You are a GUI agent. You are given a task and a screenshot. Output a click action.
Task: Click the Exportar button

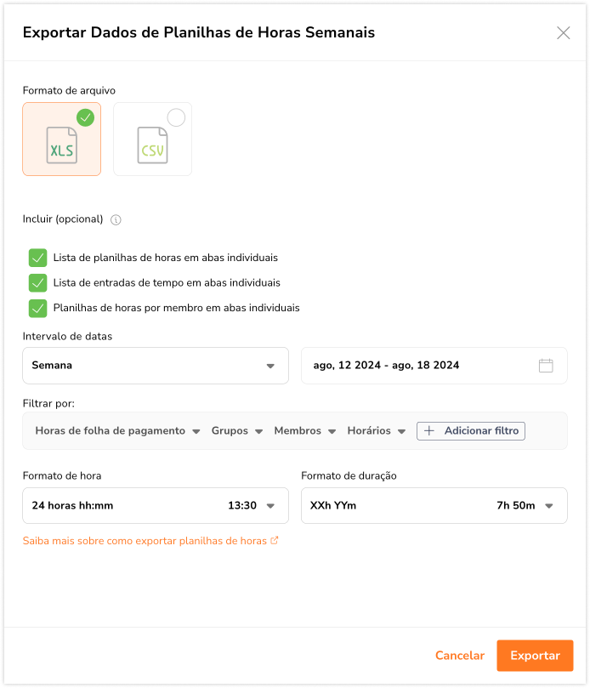coord(535,656)
